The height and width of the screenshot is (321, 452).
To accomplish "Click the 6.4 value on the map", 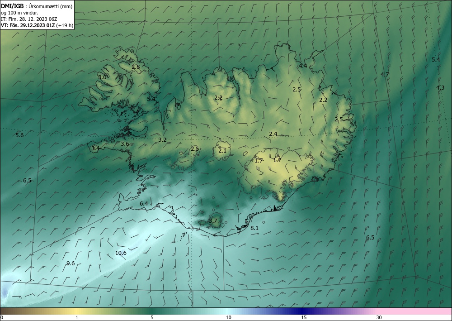I will pos(144,204).
